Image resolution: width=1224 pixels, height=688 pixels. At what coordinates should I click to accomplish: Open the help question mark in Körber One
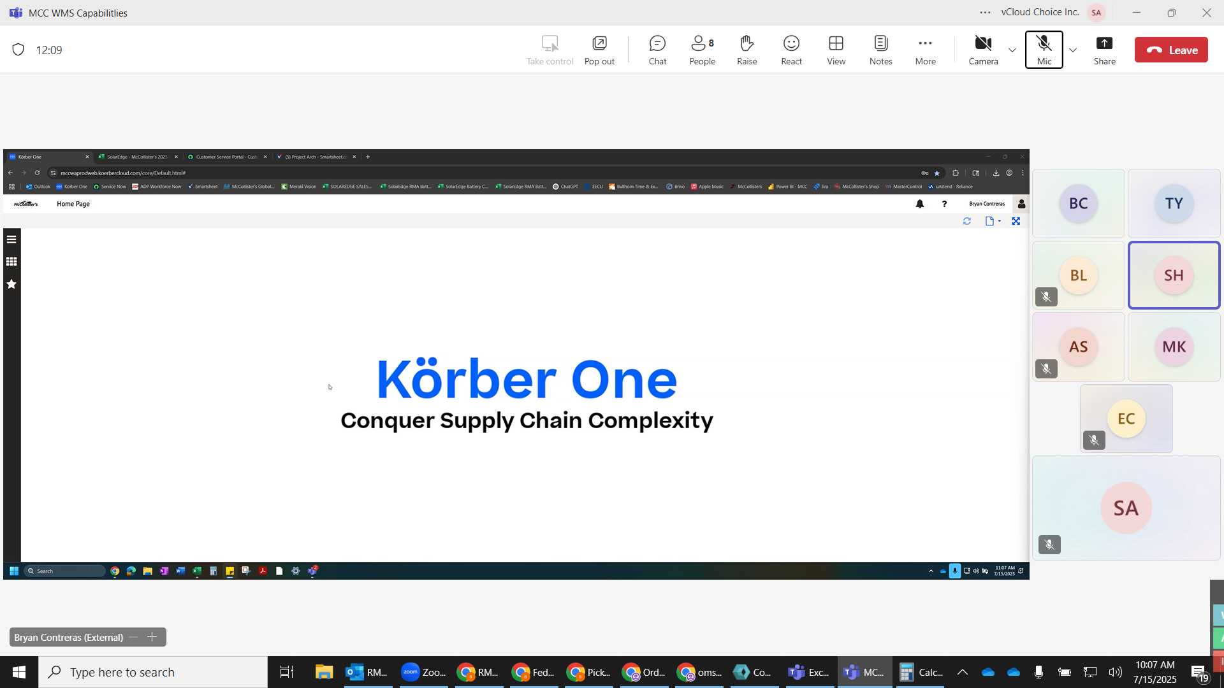coord(944,204)
